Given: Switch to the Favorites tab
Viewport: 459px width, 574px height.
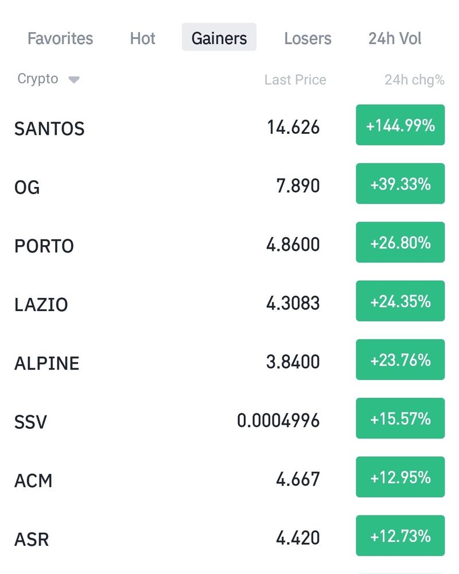Looking at the screenshot, I should point(60,38).
